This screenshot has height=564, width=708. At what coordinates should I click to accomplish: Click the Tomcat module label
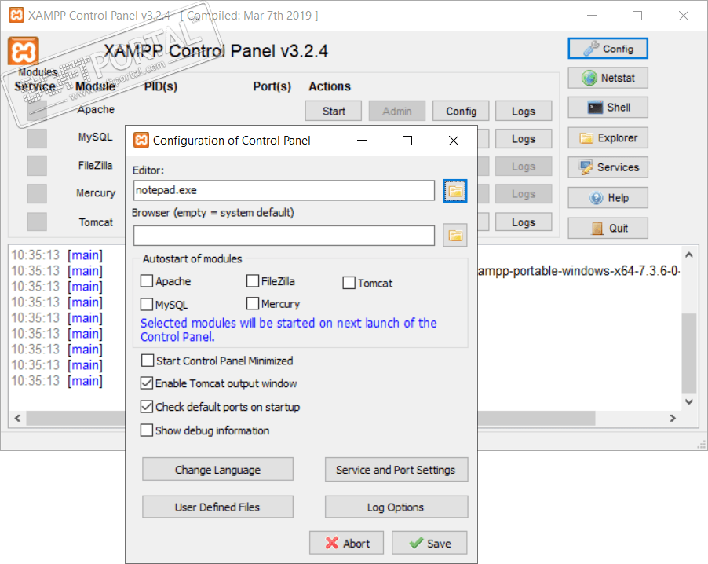[96, 222]
